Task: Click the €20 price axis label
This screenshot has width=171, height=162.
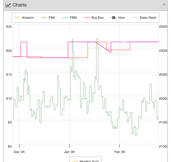Action: point(9,51)
